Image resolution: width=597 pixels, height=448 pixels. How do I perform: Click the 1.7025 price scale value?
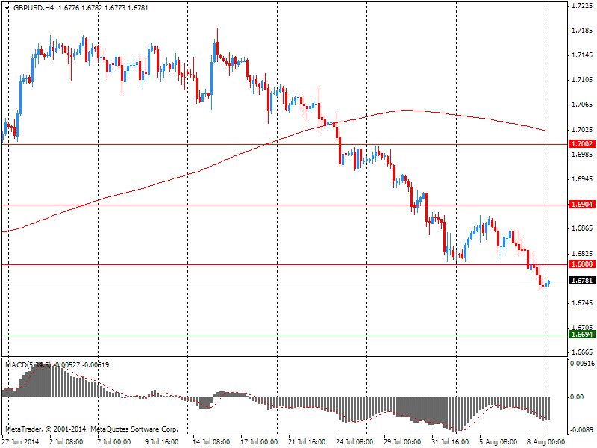pos(582,130)
